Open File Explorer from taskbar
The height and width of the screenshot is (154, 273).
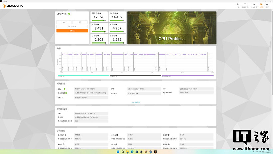127,152
